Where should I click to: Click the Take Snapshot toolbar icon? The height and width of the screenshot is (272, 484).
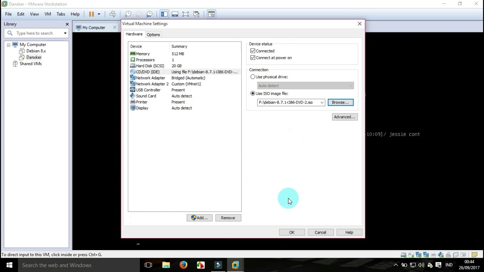tap(128, 14)
